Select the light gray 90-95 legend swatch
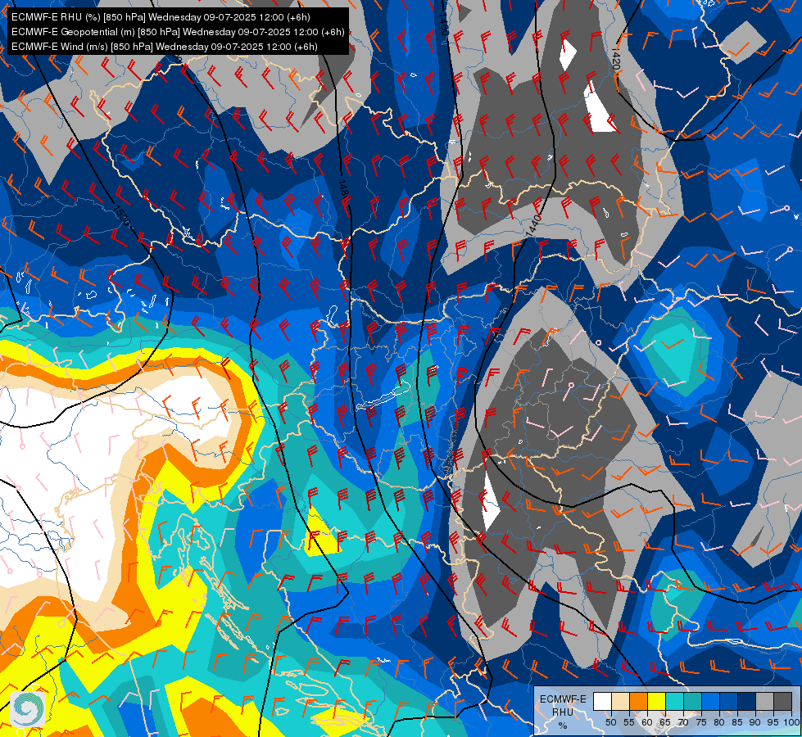Image resolution: width=802 pixels, height=737 pixels. point(764,701)
